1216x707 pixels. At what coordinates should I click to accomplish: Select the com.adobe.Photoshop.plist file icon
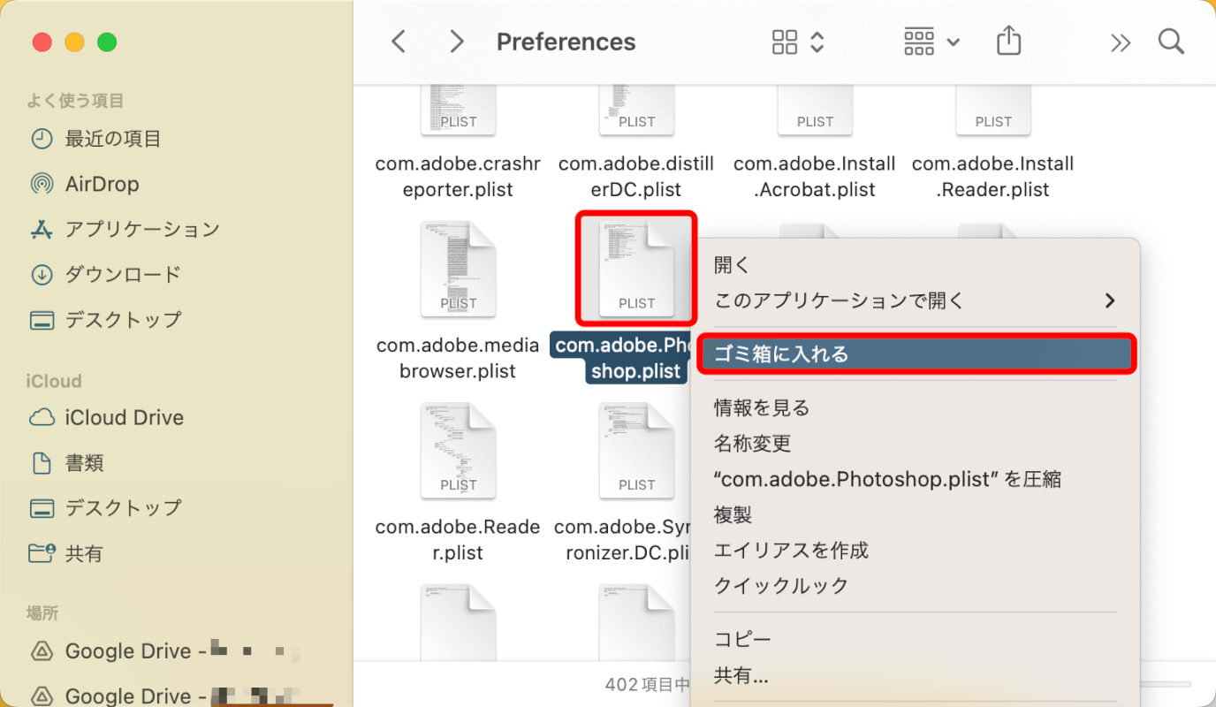(636, 269)
